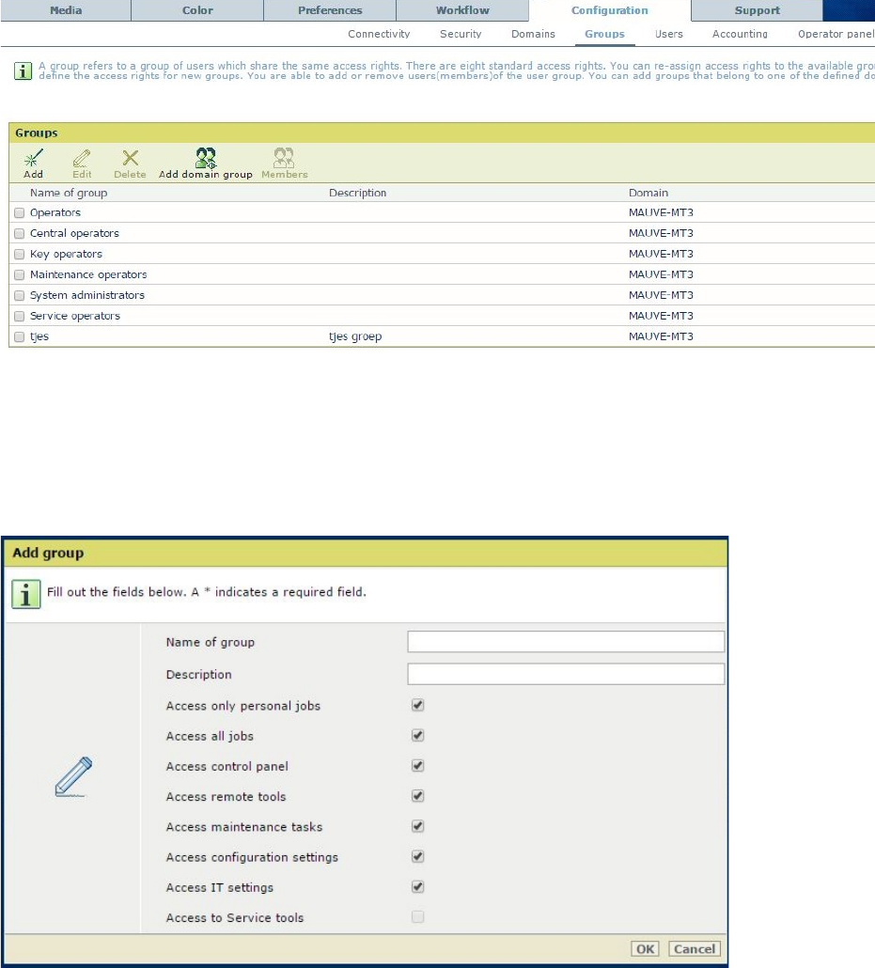
Task: Click the Edit pencil toolbar icon
Action: point(82,159)
